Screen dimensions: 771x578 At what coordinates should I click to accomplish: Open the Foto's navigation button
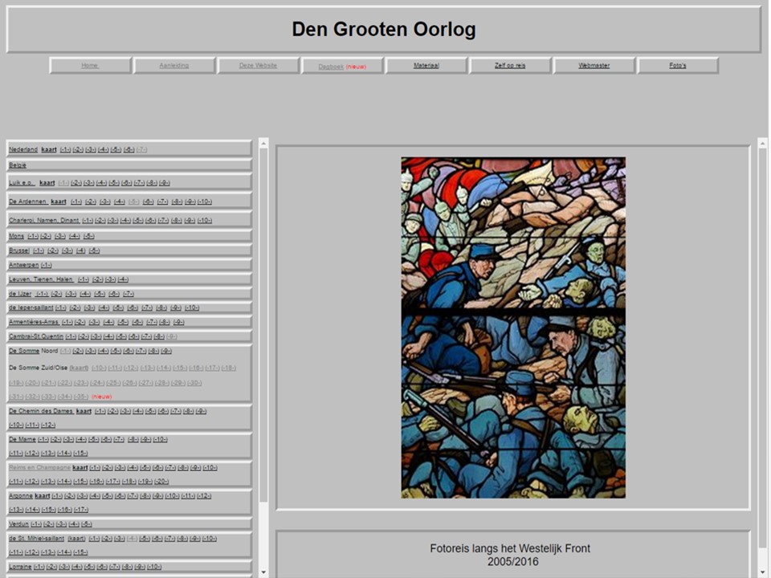[x=678, y=65]
